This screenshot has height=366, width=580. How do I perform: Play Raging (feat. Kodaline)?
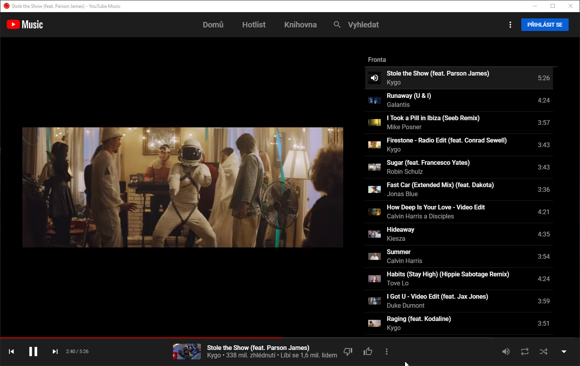click(459, 323)
